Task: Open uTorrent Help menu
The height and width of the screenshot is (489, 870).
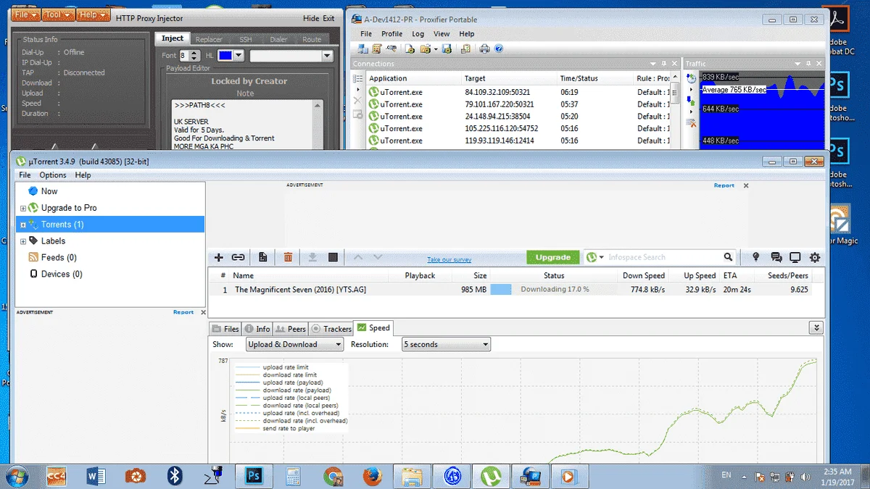Action: pyautogui.click(x=83, y=175)
